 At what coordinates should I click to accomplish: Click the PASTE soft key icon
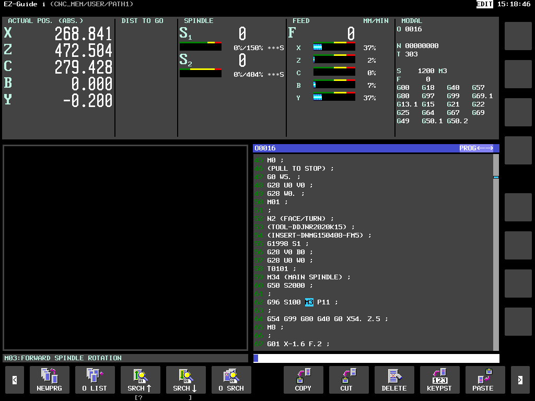click(485, 380)
